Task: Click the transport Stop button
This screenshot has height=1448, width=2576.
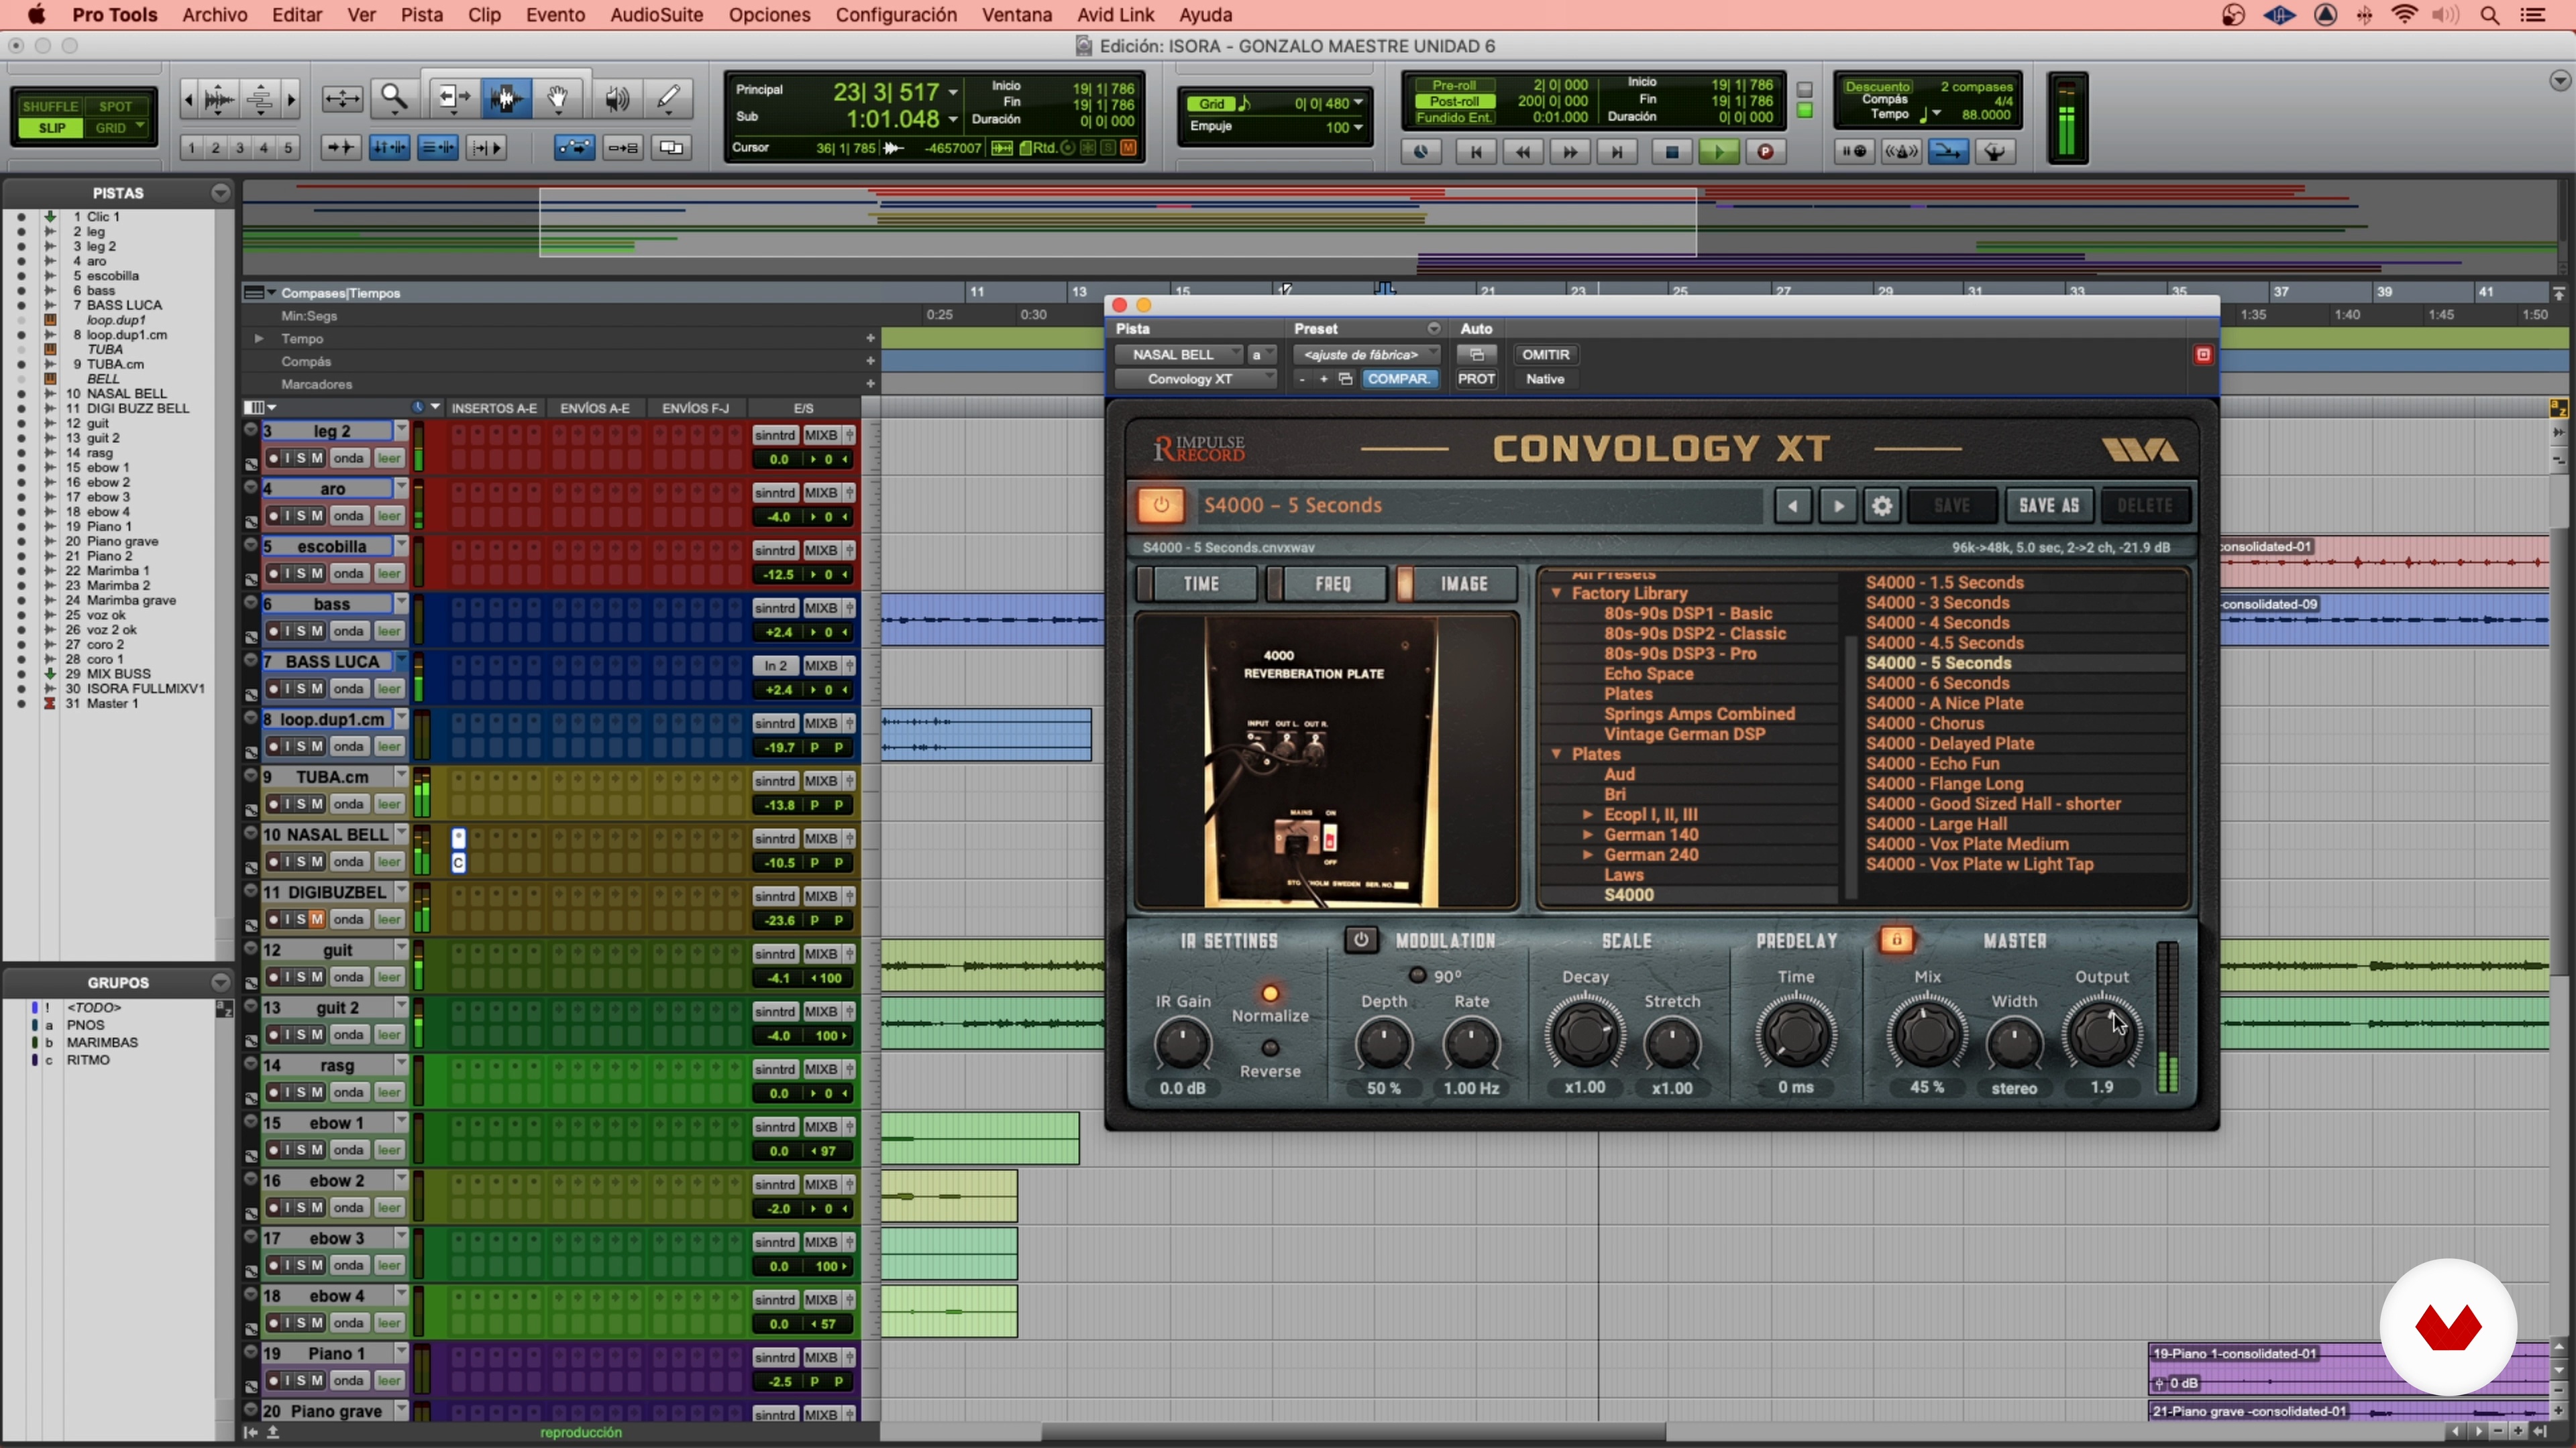Action: click(1671, 152)
